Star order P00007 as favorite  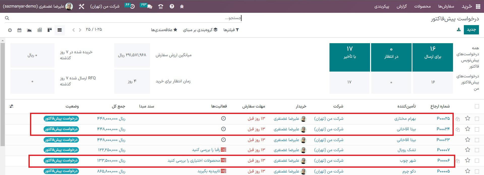pyautogui.click(x=468, y=150)
